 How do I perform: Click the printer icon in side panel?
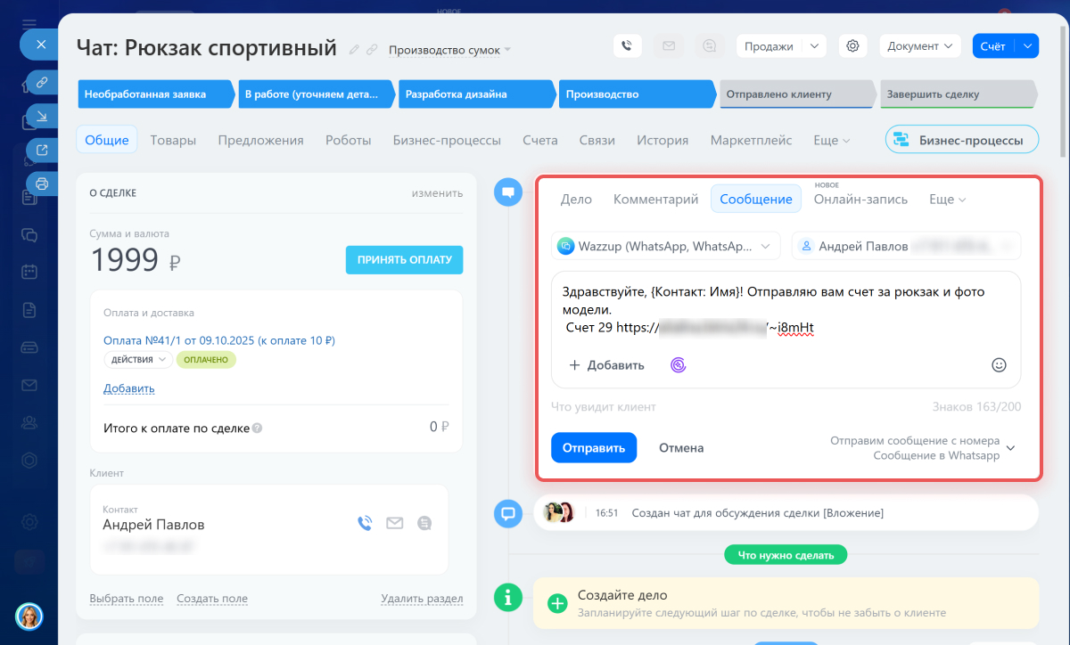tap(41, 184)
